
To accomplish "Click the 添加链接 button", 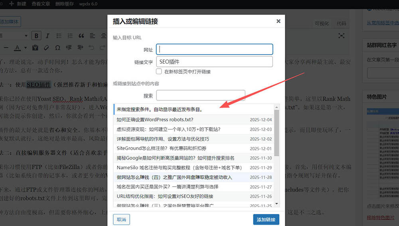I will tap(266, 220).
